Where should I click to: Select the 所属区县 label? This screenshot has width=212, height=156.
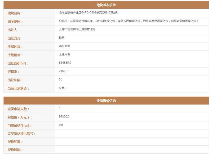pos(15,47)
